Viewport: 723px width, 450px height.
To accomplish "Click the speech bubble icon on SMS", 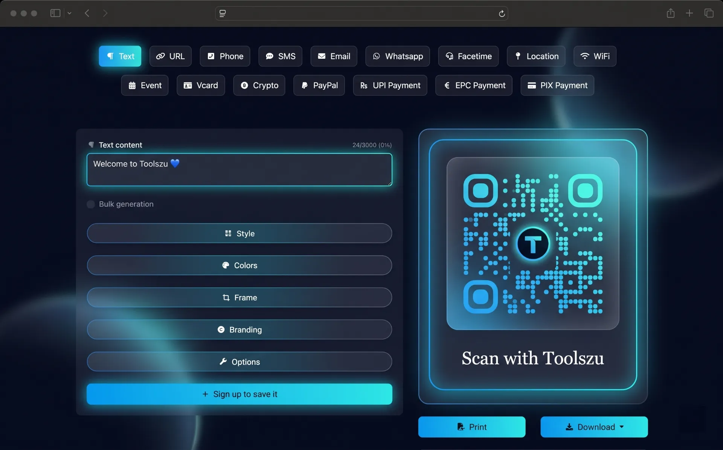I will click(x=270, y=56).
